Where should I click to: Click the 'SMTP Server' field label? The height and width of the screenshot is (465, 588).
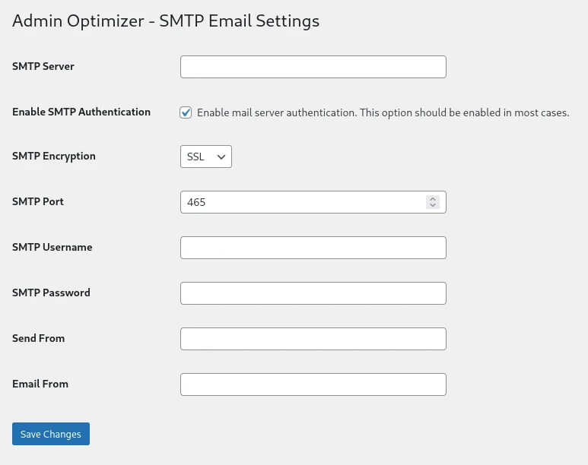click(43, 66)
